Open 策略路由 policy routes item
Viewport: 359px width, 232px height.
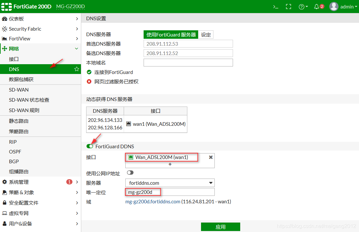point(40,131)
